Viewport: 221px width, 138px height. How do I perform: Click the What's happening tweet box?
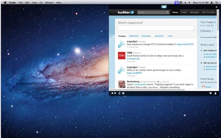tap(156, 28)
